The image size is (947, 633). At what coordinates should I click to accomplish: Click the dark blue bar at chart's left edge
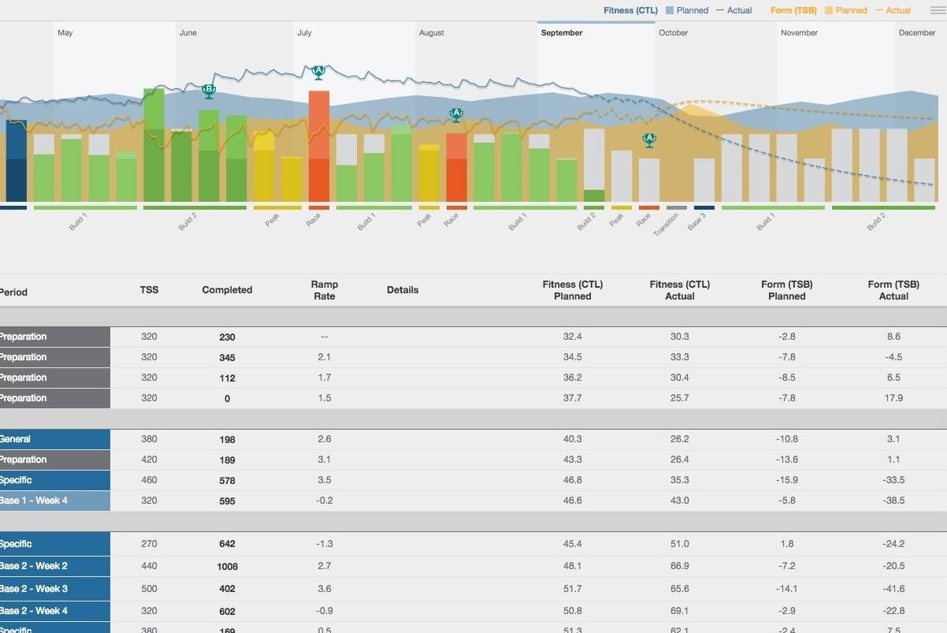[16, 160]
